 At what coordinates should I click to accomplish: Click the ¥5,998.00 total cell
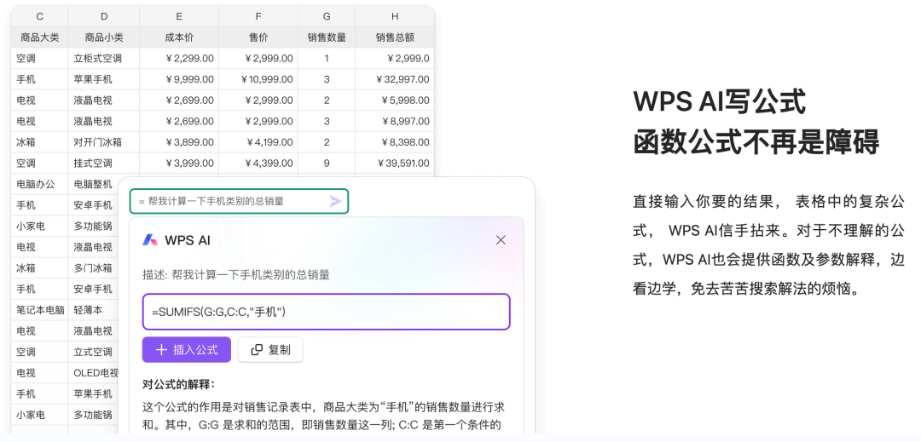coord(395,100)
